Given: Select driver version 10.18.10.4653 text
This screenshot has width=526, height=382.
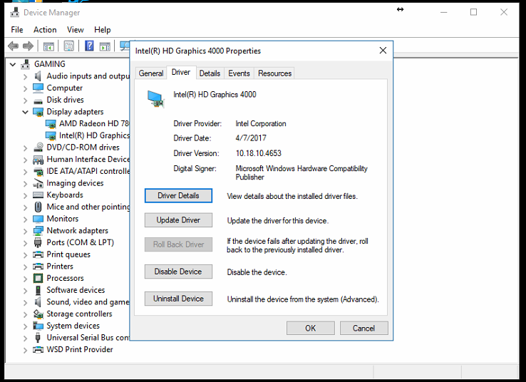Looking at the screenshot, I should [258, 153].
